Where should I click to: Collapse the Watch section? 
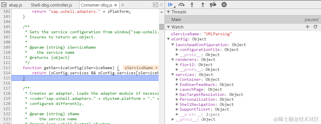(x=168, y=27)
